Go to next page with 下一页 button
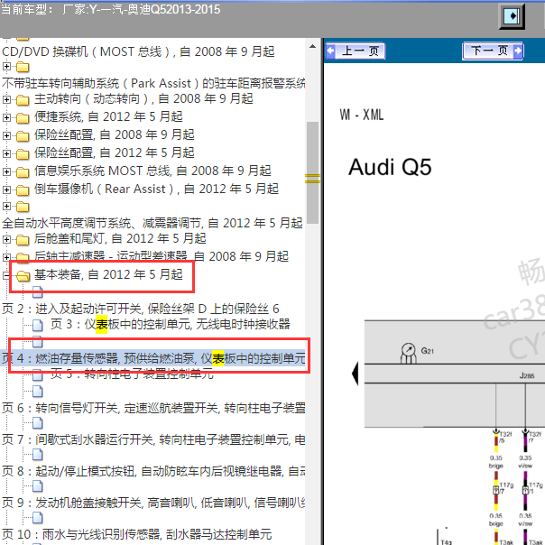 coord(492,51)
